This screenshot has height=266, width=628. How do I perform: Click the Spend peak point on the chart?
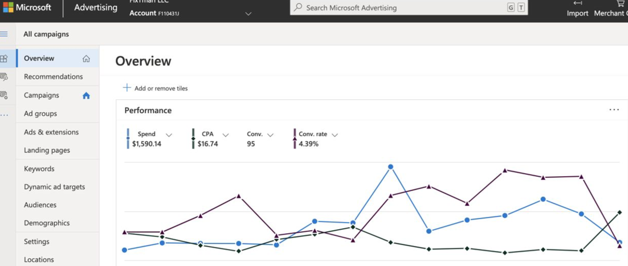pos(390,167)
